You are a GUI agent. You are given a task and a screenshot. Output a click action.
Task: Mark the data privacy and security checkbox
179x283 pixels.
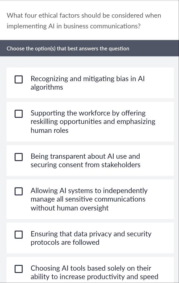(19, 235)
